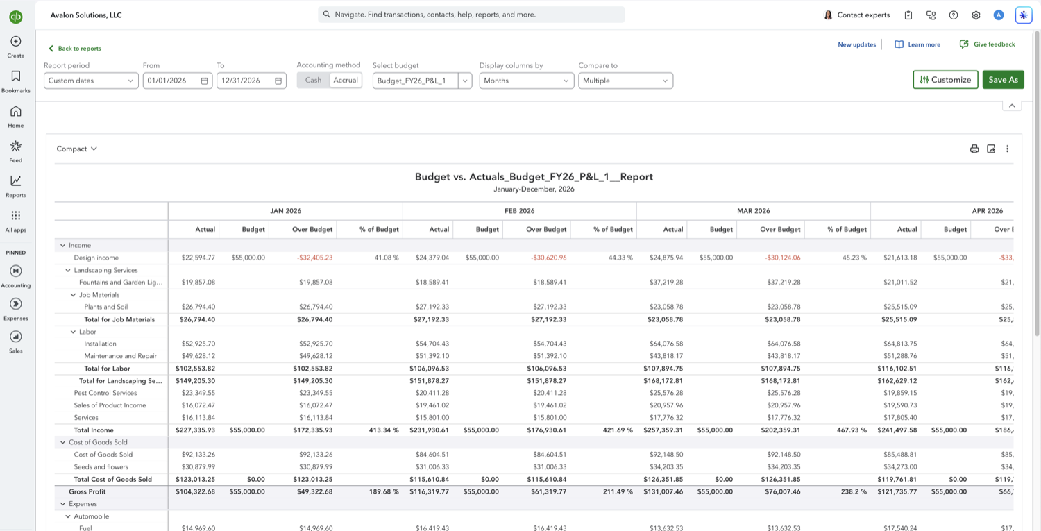Print the report using printer icon
The height and width of the screenshot is (531, 1041).
click(974, 149)
